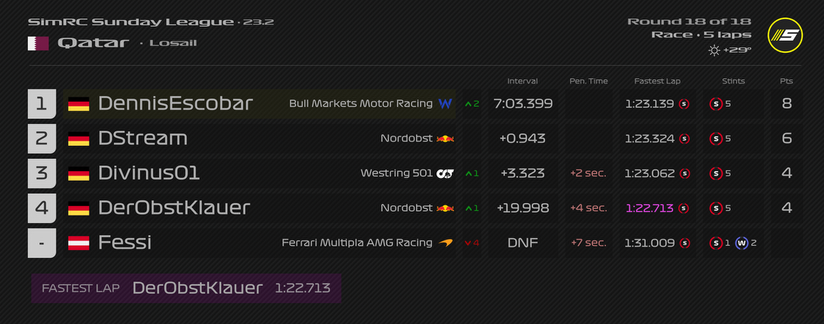
Task: Click the +7 sec. penalty for Fessi
Action: [x=588, y=242]
